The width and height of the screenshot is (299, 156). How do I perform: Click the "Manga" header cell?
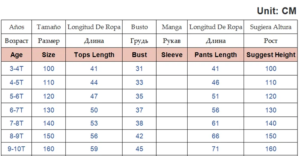pos(172,27)
